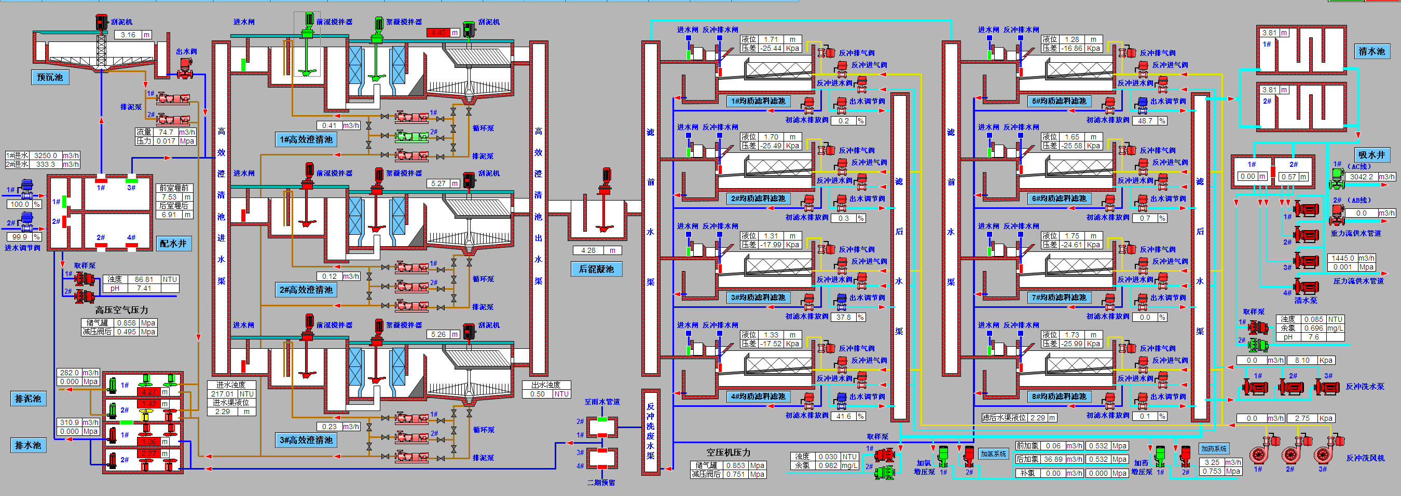Select the 4# 清水泵 pump icon
Viewport: 1401px width, 496px height.
pyautogui.click(x=1306, y=287)
